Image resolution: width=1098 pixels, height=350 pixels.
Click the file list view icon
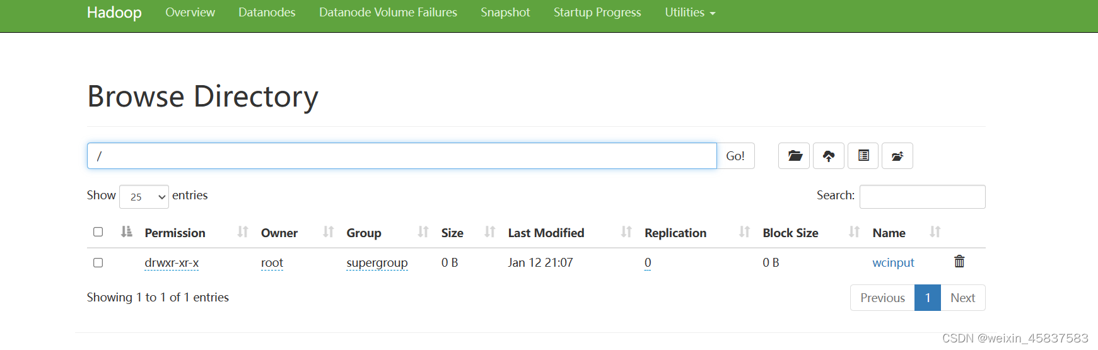click(863, 156)
